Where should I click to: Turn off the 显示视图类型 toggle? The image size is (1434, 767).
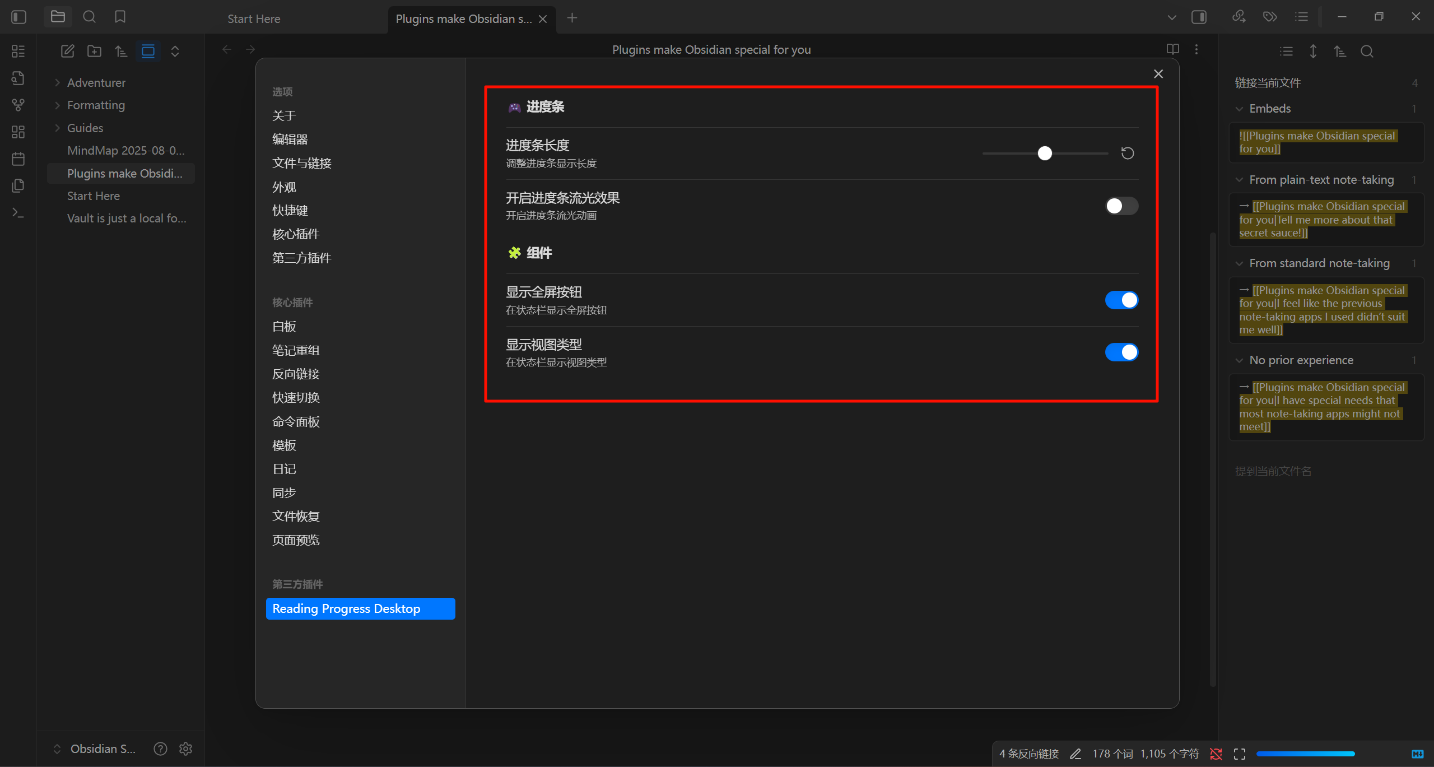point(1121,352)
